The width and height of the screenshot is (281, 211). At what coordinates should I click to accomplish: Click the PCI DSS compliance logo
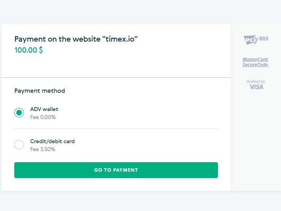(256, 40)
